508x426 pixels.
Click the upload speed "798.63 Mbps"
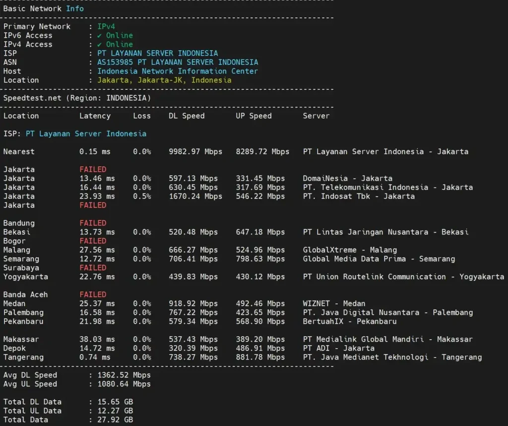(260, 259)
